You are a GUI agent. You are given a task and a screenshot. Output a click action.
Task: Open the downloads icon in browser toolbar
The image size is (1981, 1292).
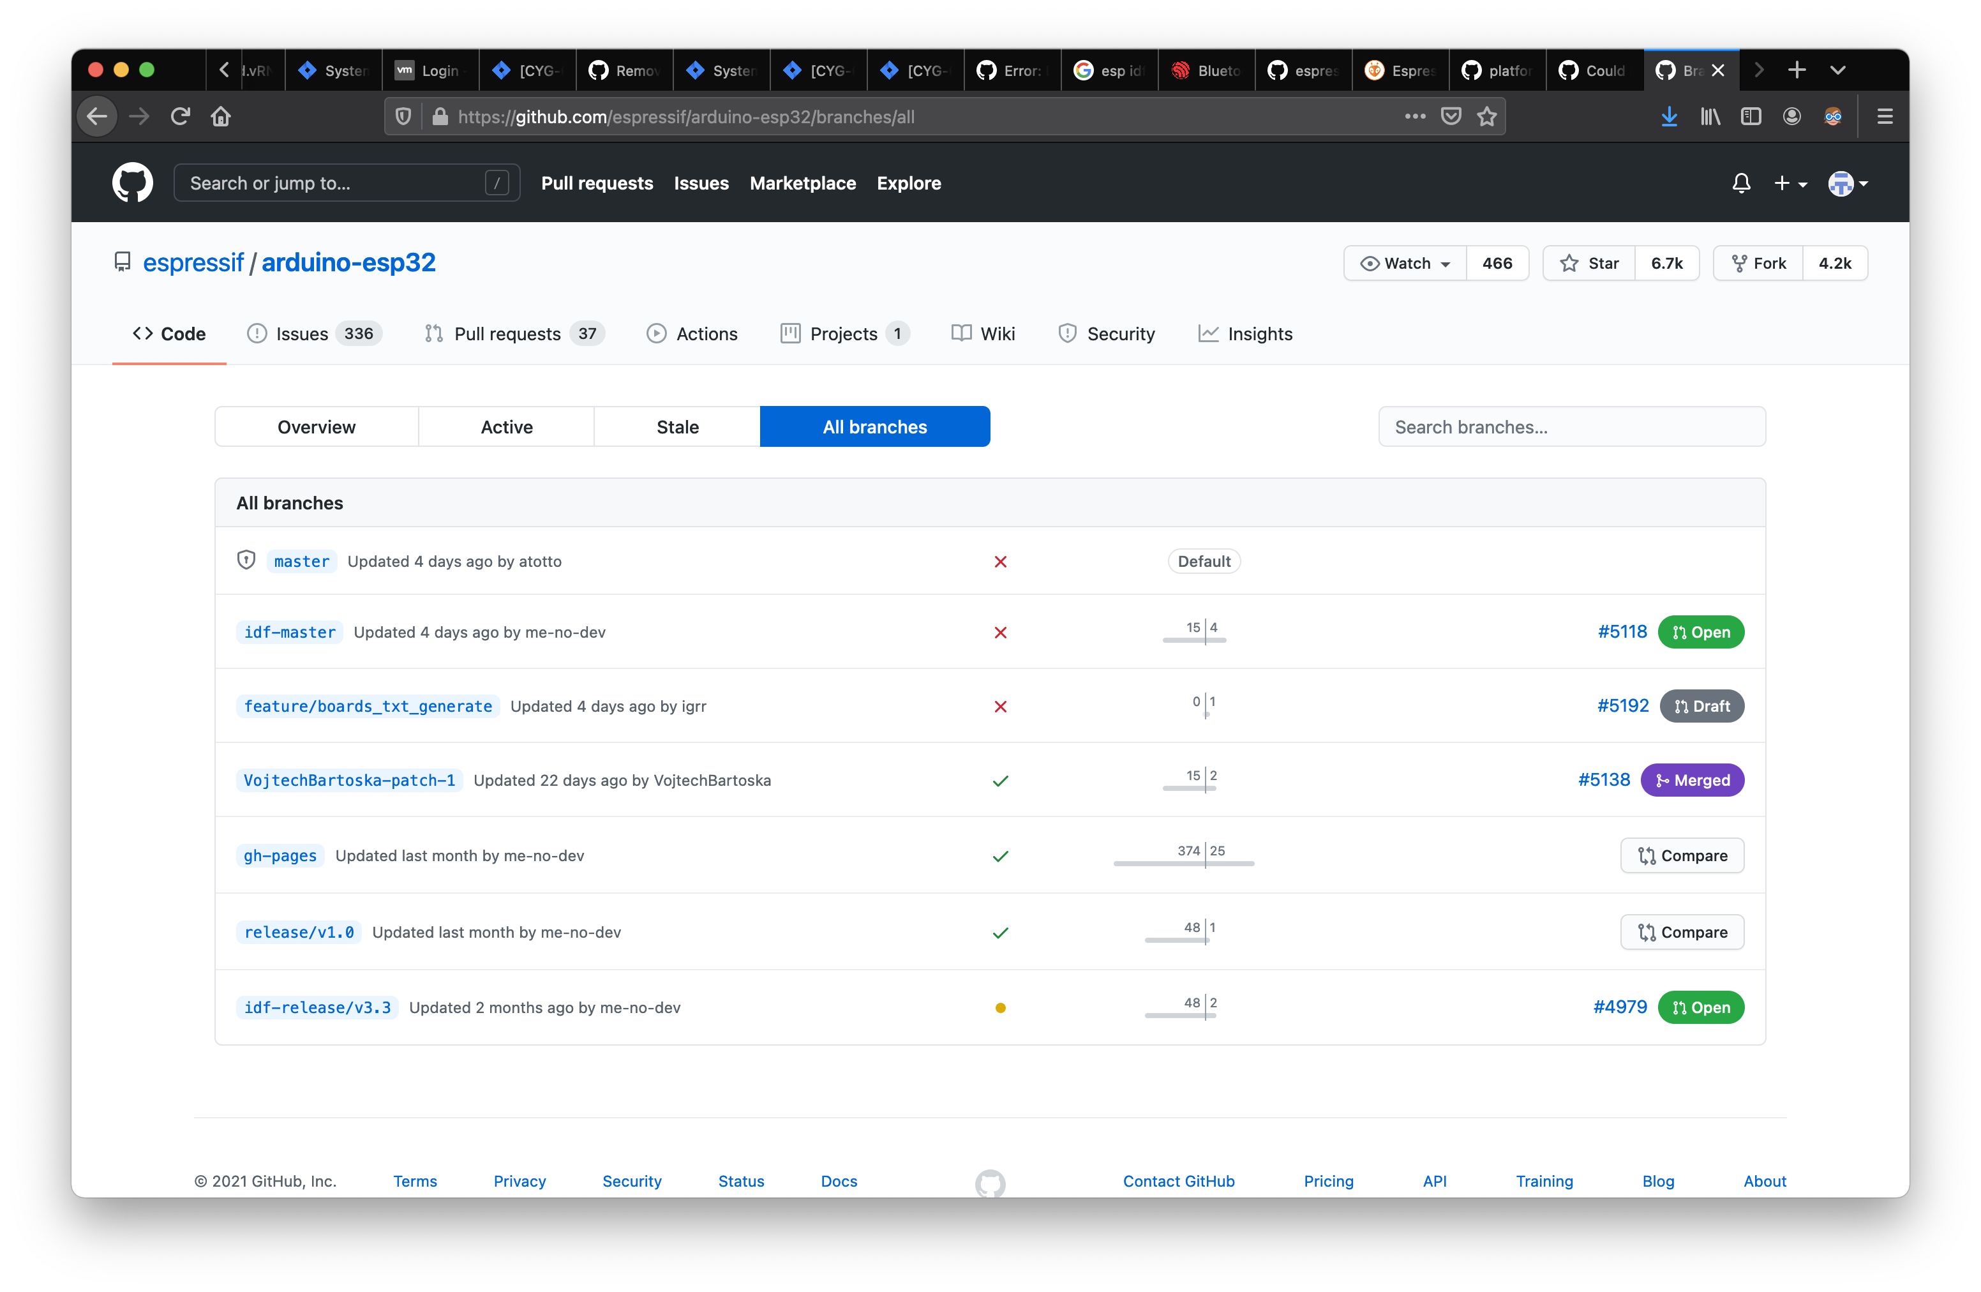click(1668, 117)
